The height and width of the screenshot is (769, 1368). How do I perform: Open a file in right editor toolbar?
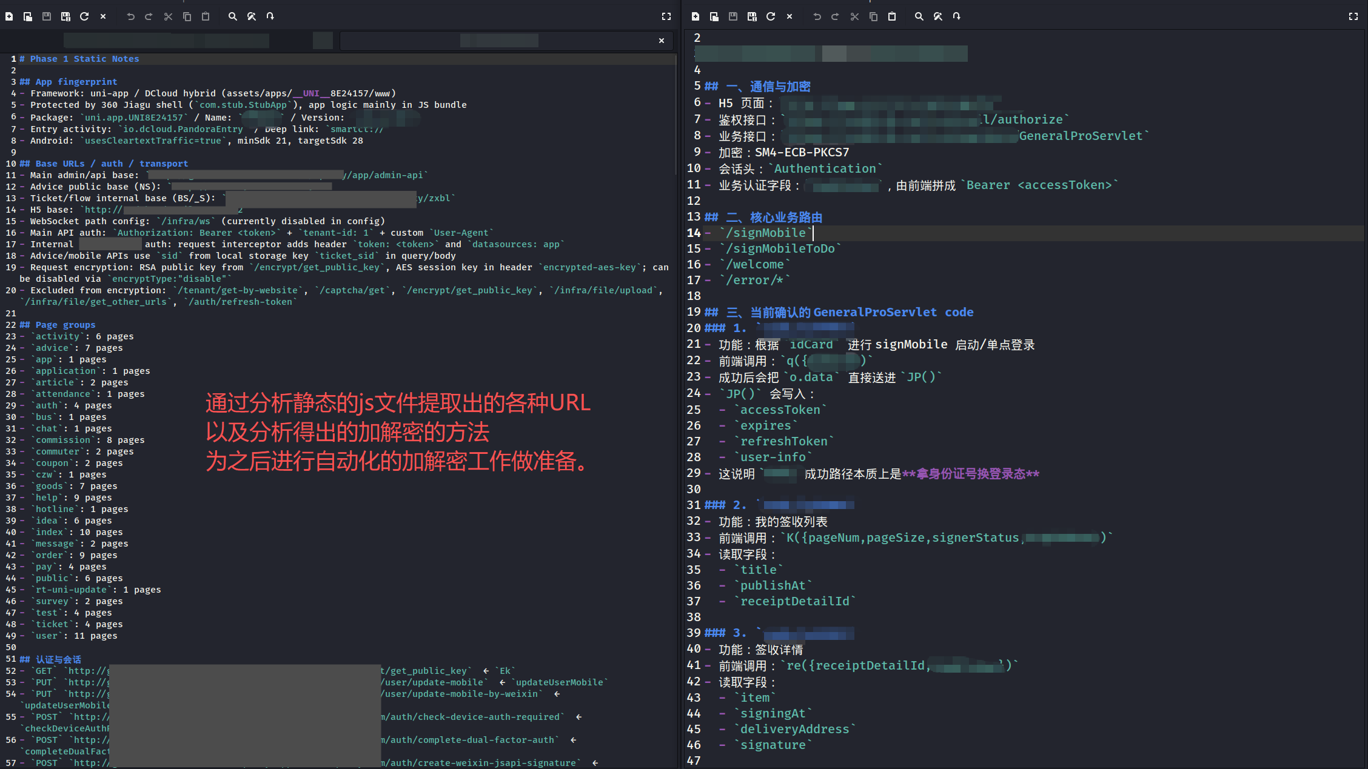pyautogui.click(x=714, y=16)
